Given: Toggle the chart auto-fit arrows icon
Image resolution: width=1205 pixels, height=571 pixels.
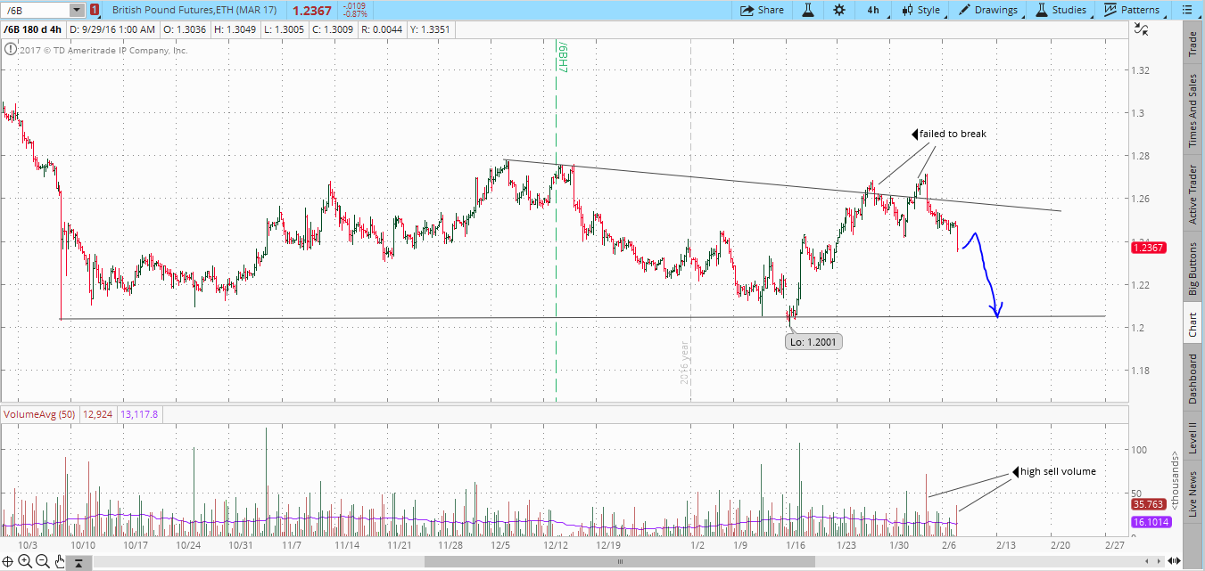Looking at the screenshot, I should [1142, 29].
